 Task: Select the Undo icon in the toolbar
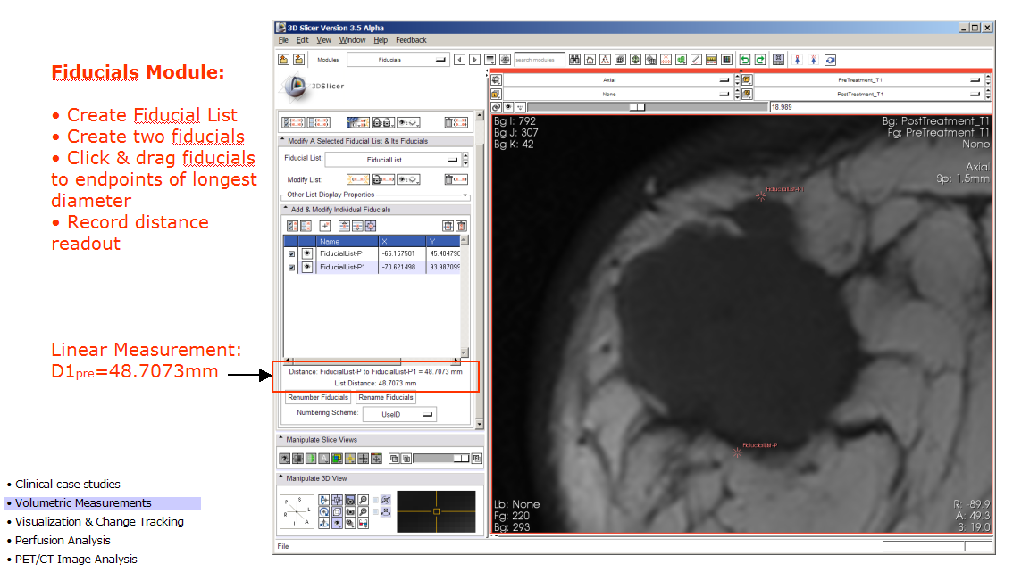[744, 58]
